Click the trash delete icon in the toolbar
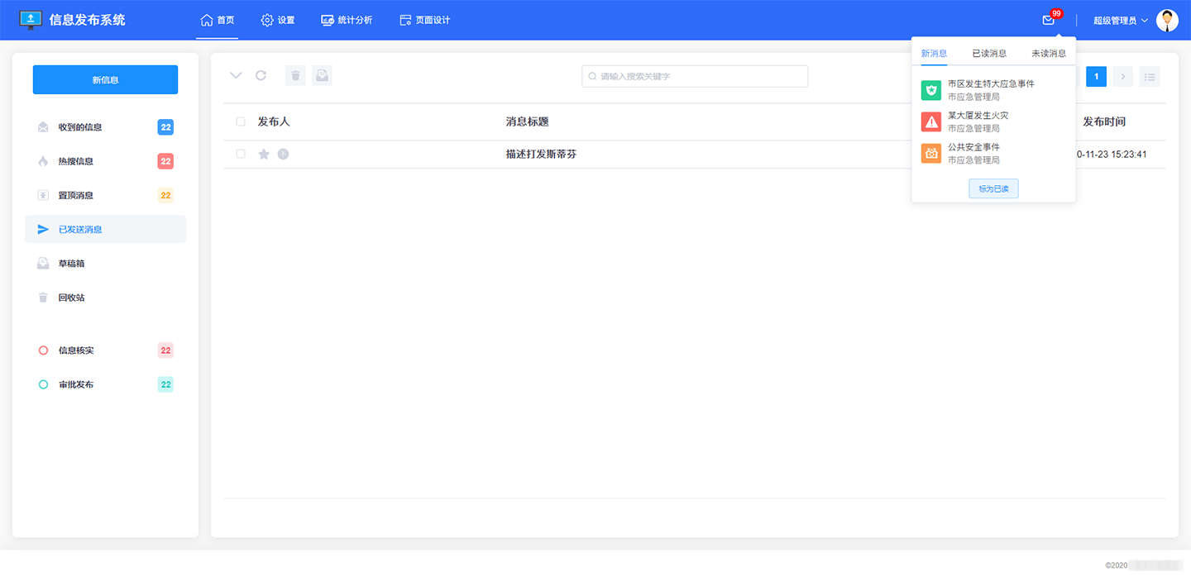Screen dimensions: 1191x581 (x=295, y=76)
